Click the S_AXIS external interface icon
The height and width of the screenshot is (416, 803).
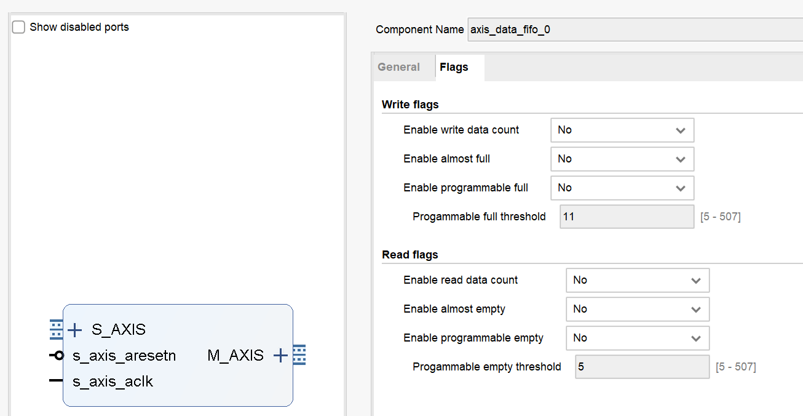[55, 330]
